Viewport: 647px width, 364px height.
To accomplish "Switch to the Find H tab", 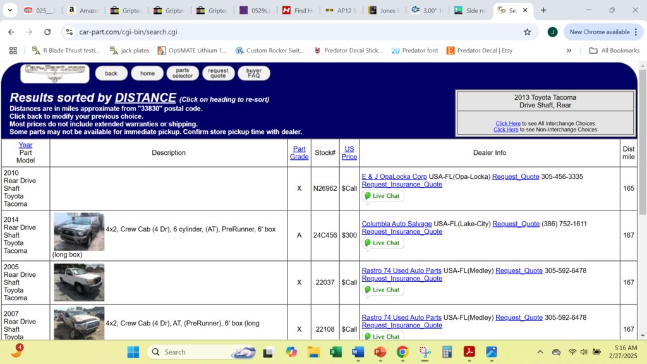I will click(298, 10).
